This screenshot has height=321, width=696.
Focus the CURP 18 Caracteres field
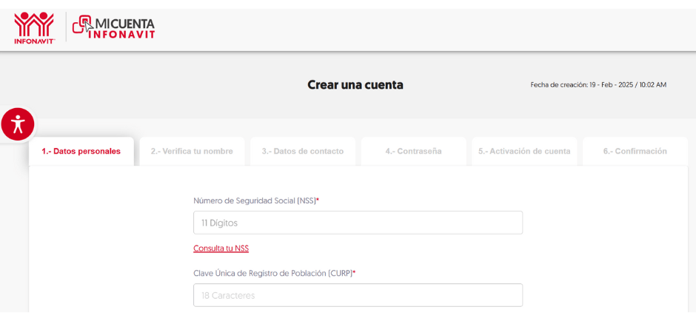(x=358, y=295)
